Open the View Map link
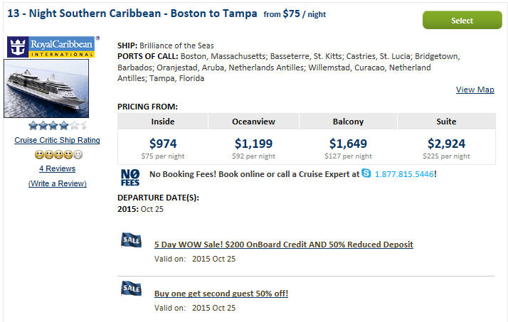 475,90
